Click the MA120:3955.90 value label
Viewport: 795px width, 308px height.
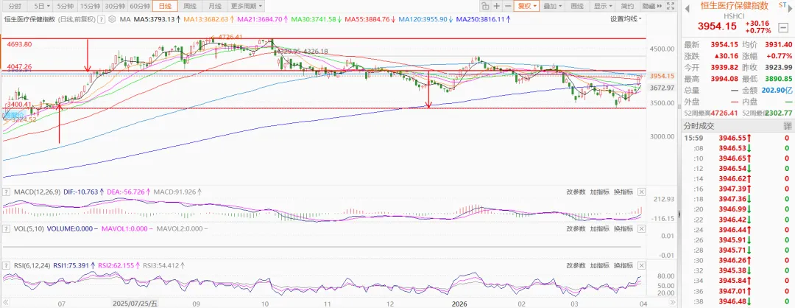(425, 19)
